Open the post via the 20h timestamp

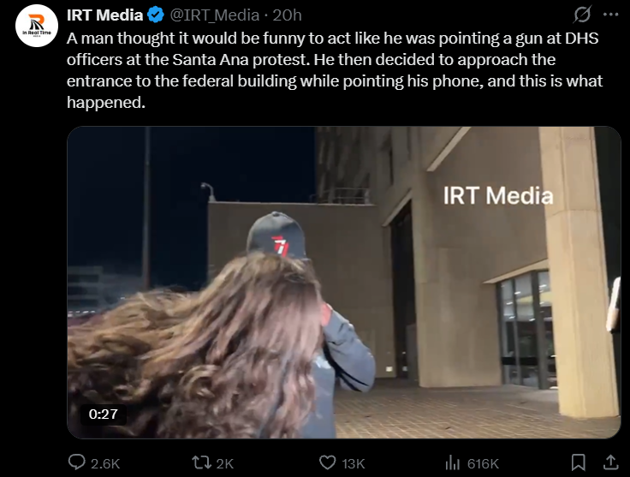(x=287, y=15)
